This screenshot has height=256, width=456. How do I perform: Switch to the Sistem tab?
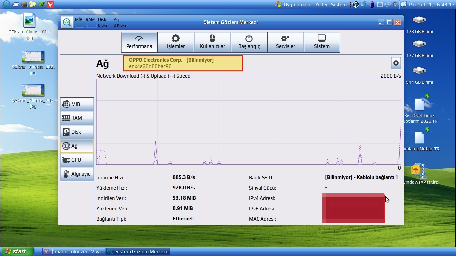point(322,42)
